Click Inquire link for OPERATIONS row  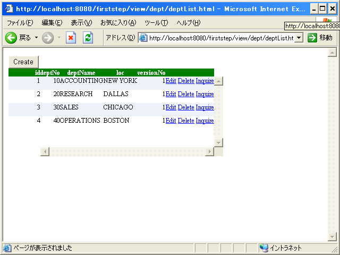205,121
